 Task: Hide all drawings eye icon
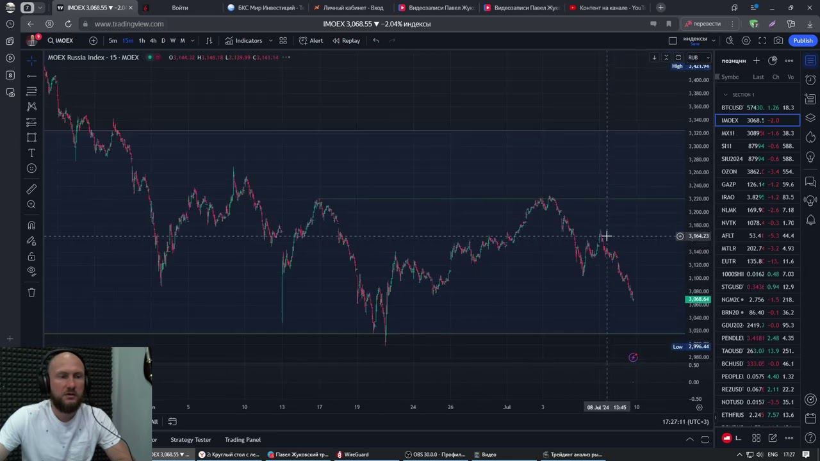31,271
